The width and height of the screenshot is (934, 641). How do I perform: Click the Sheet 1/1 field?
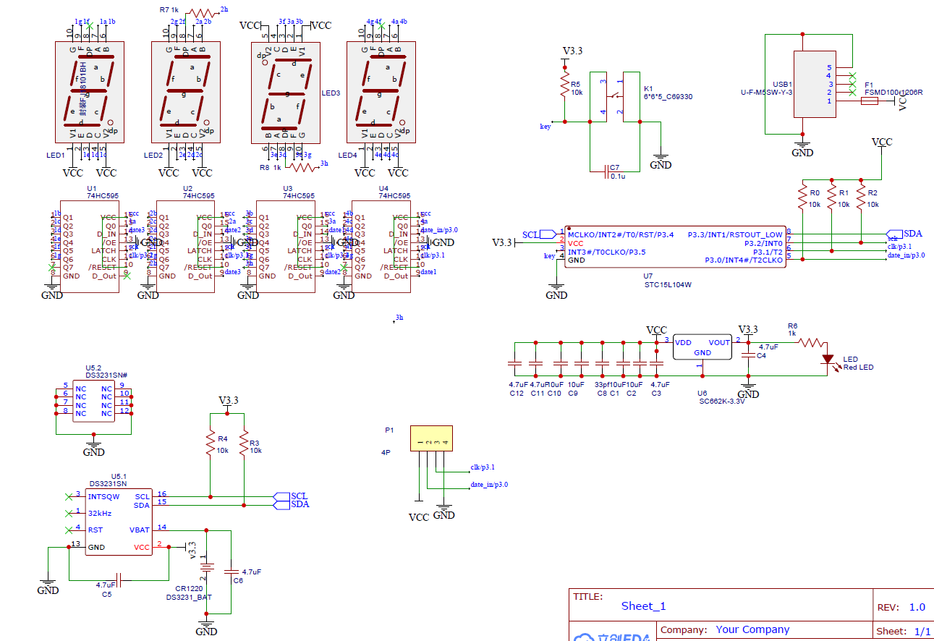point(904,631)
